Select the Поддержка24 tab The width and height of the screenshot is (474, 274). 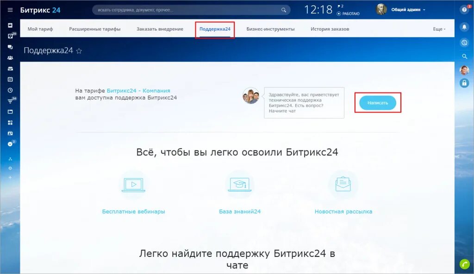[215, 29]
